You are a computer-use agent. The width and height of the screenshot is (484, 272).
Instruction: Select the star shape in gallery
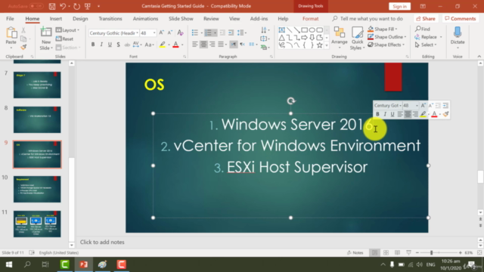pos(319,45)
